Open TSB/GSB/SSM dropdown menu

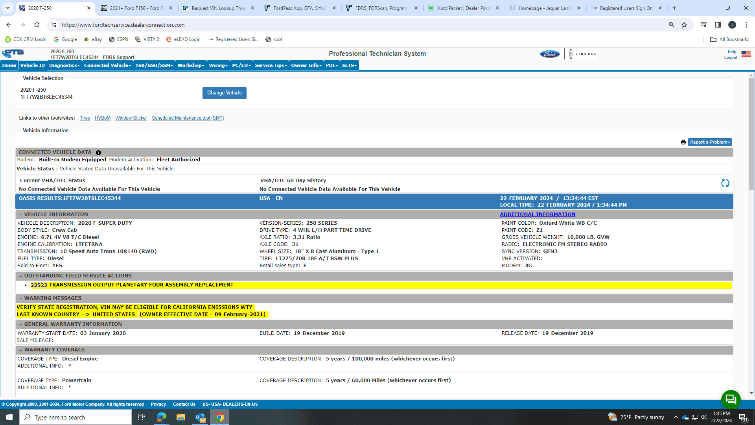154,65
